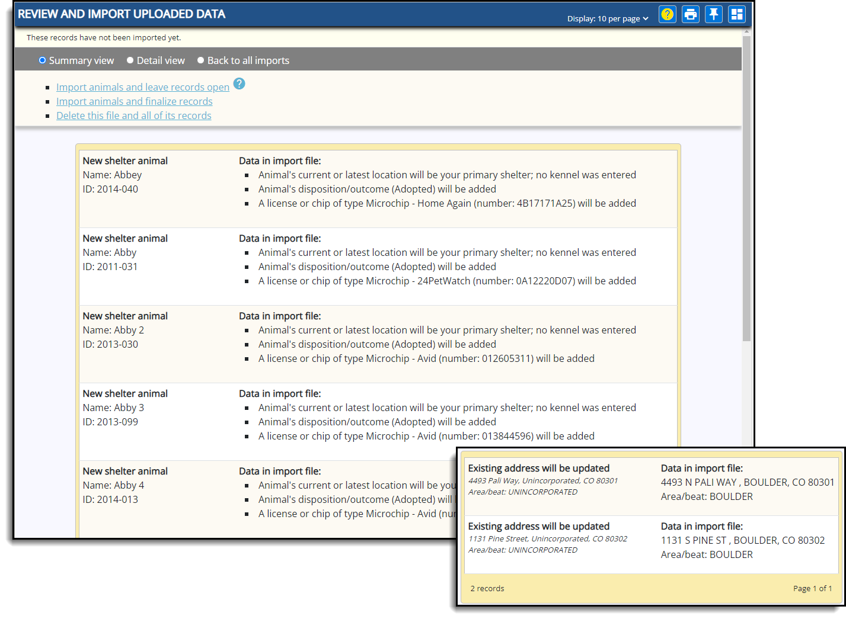Click 'These records have not been imported yet' notice

pyautogui.click(x=104, y=37)
